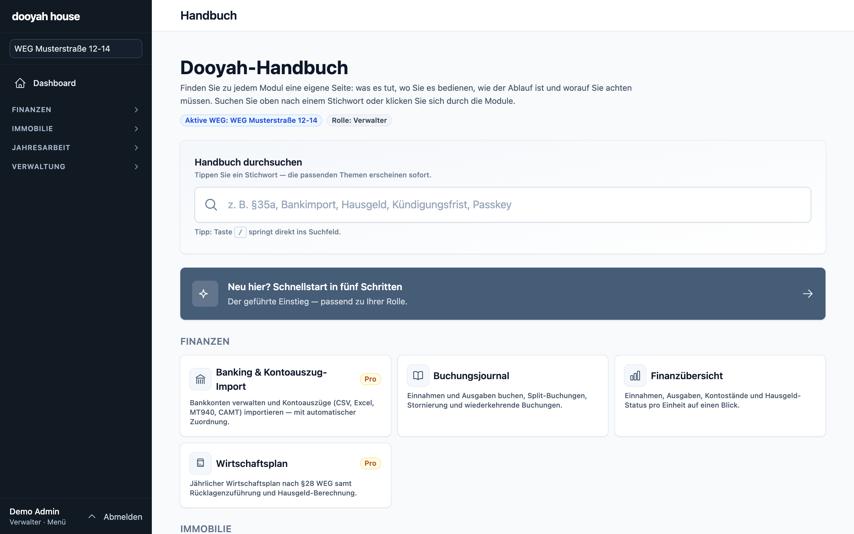
Task: Click the Abmelden logout button
Action: pyautogui.click(x=123, y=517)
